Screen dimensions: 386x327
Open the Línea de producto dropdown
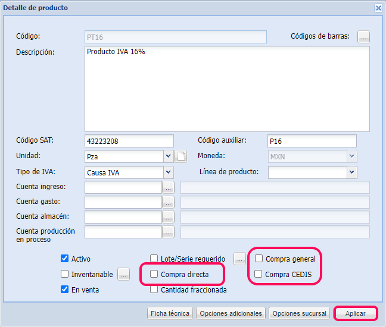pos(351,172)
